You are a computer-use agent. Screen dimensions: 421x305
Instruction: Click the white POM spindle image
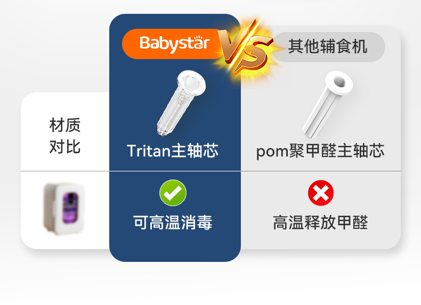pyautogui.click(x=328, y=104)
